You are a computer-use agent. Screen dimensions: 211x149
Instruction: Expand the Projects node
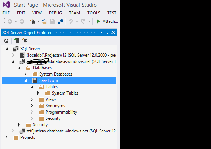point(6,137)
